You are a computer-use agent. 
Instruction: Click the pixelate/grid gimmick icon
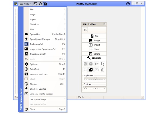point(91,64)
